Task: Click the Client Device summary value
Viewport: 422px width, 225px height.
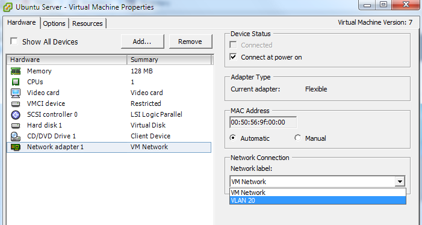Action: 150,136
